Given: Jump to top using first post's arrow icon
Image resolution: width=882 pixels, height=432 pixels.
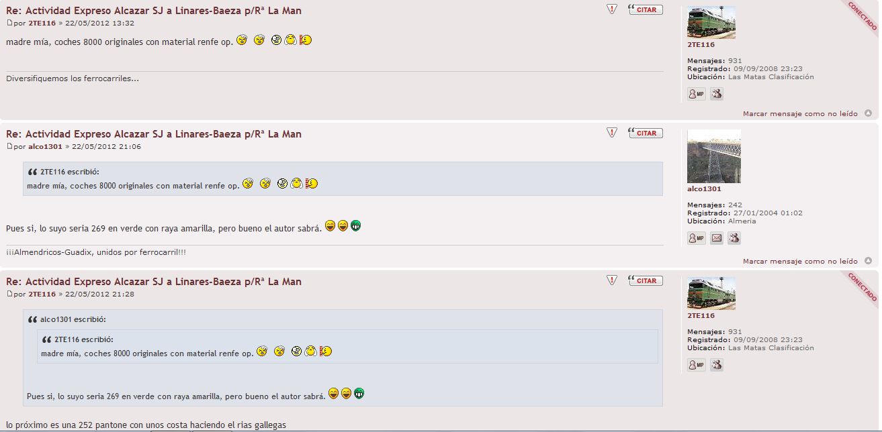Looking at the screenshot, I should click(868, 113).
